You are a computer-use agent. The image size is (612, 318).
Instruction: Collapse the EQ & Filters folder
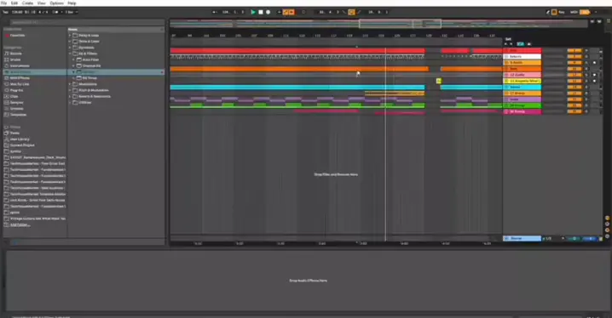point(70,54)
